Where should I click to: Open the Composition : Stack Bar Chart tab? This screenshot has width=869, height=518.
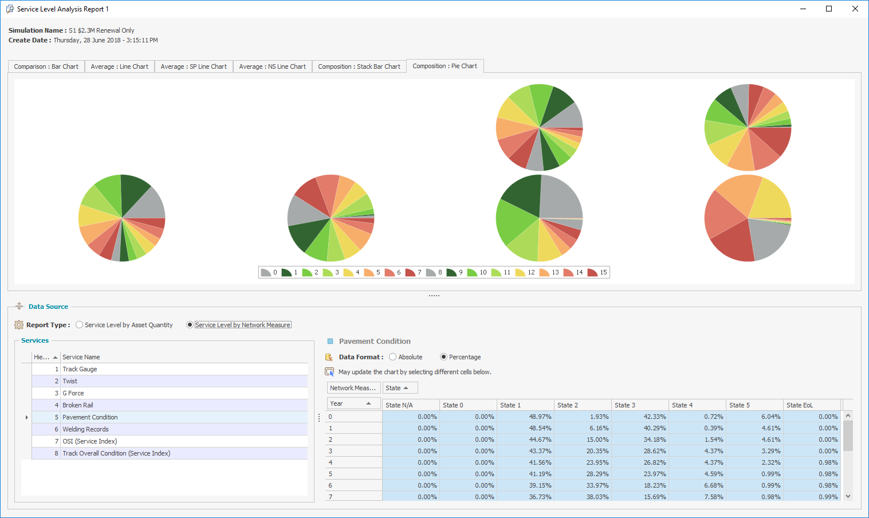pos(359,66)
